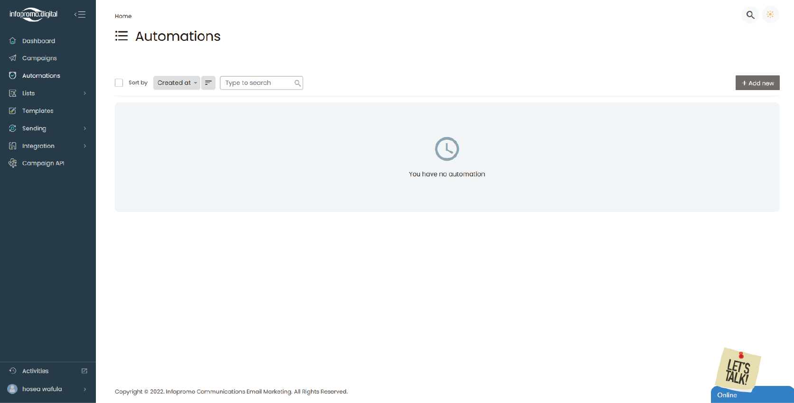
Task: Click the Automations list heading icon
Action: [x=121, y=36]
